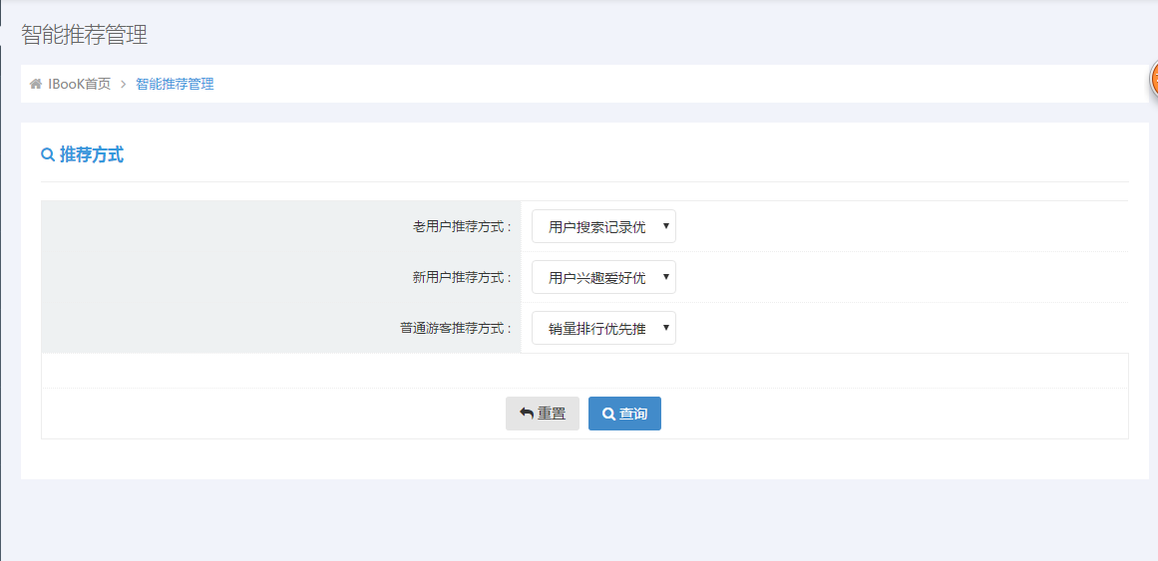Image resolution: width=1158 pixels, height=561 pixels.
Task: Click the 老用户推荐方式 label
Action: tap(463, 227)
